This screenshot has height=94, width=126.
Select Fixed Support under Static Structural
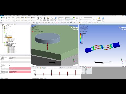(x=9, y=35)
